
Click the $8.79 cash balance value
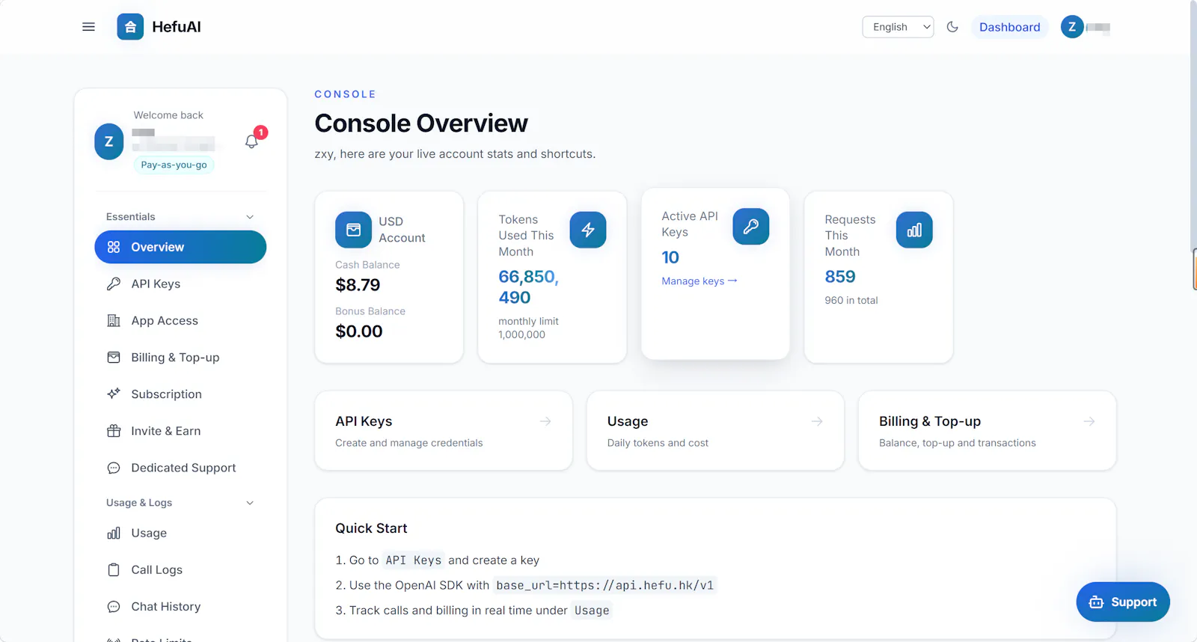point(358,285)
